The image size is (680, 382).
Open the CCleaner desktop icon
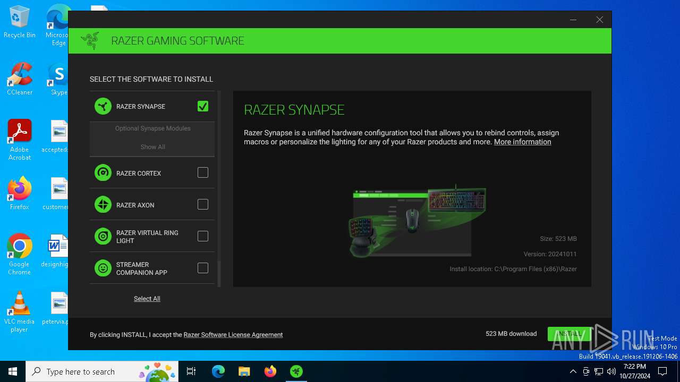(x=20, y=80)
